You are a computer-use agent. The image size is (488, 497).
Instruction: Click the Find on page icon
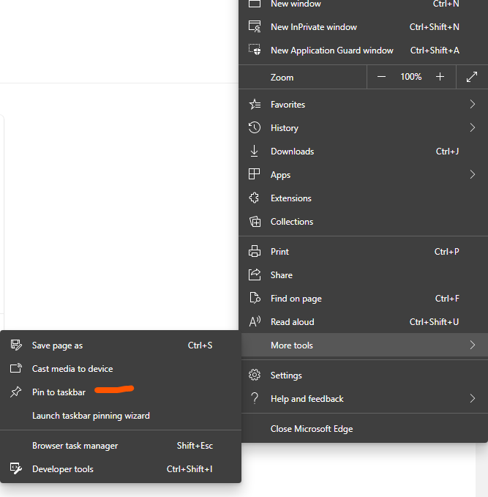pos(255,298)
